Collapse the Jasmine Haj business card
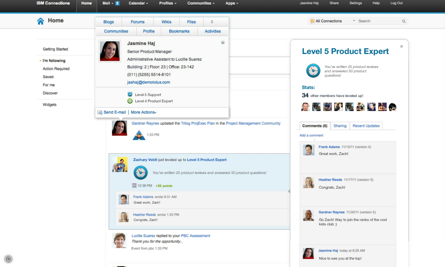 [x=222, y=43]
